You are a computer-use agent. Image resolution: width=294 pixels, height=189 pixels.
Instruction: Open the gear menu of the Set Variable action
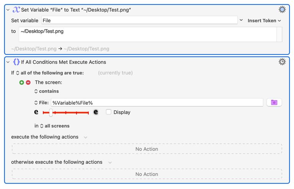pyautogui.click(x=282, y=10)
